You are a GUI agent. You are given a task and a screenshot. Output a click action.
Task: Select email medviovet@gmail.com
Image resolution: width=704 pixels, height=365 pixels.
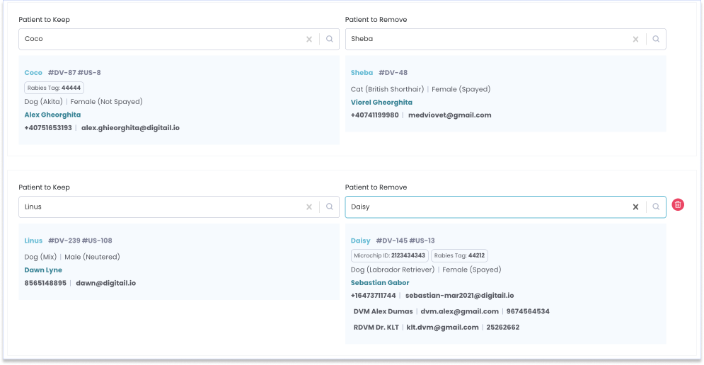pos(449,115)
